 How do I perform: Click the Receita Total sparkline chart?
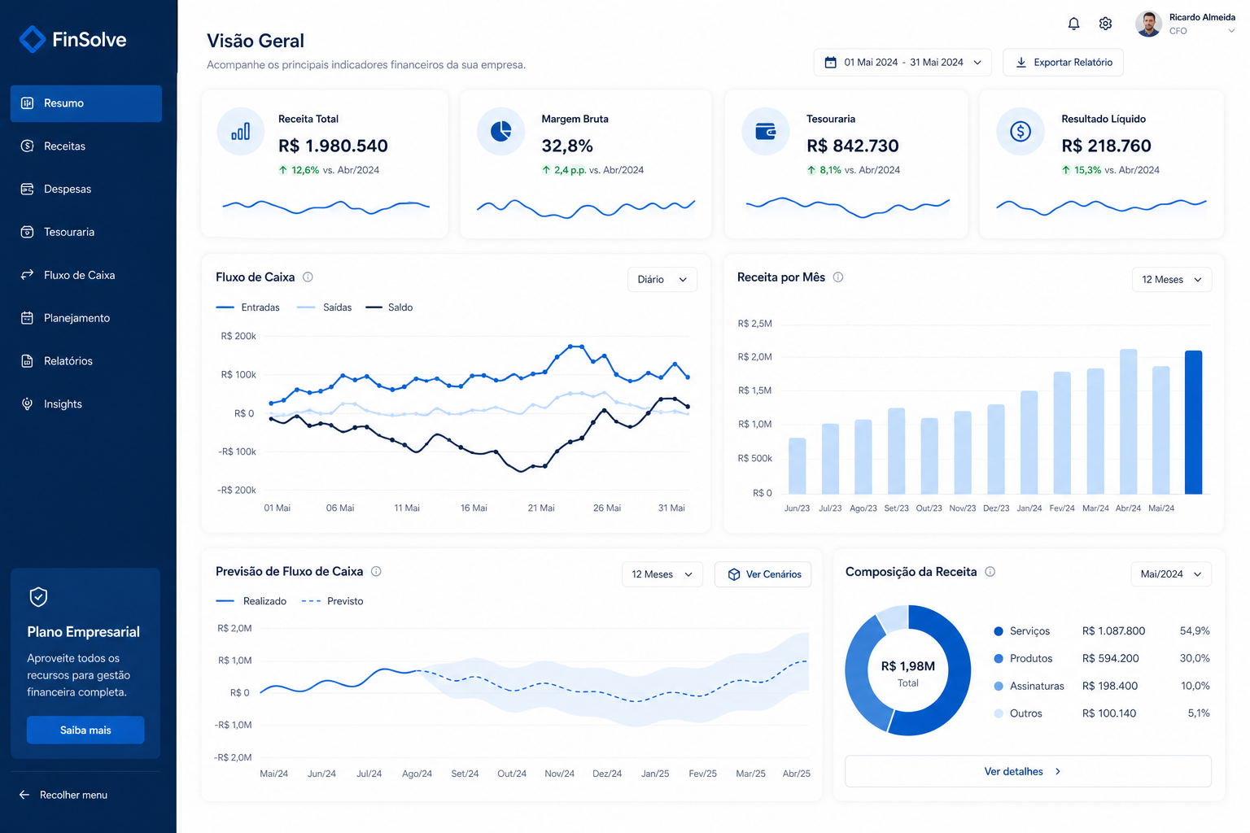(326, 207)
